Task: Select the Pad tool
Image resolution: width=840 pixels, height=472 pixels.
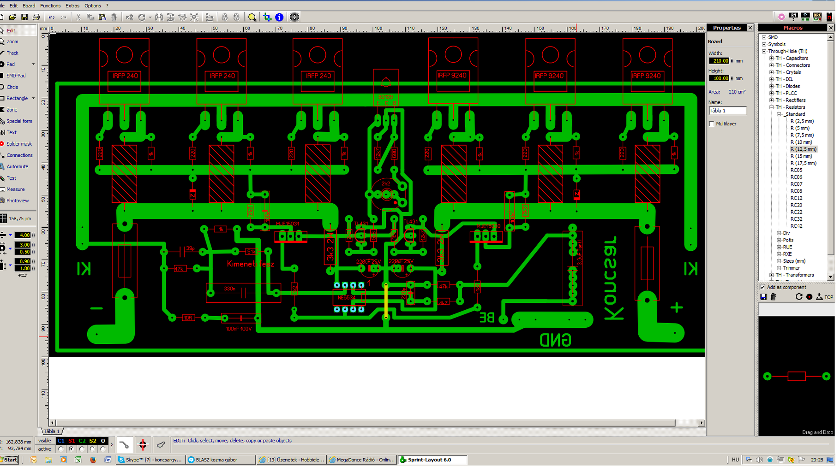Action: pyautogui.click(x=11, y=65)
